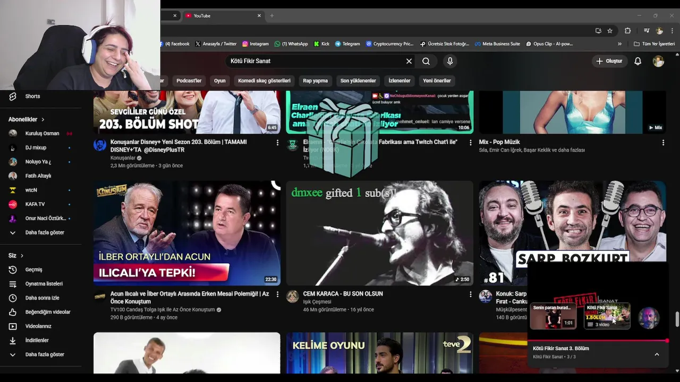Open Tüm Yer İşaretleri bookmarks folder
Viewport: 680px width, 382px height.
point(654,44)
